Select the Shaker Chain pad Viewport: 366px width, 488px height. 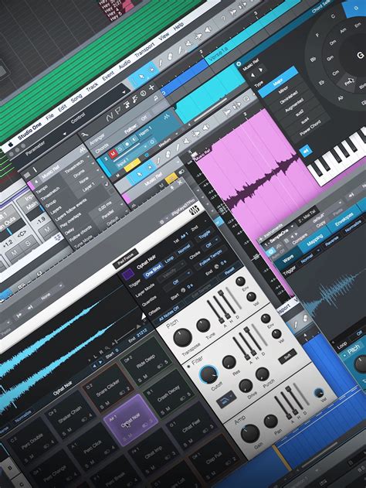71,414
